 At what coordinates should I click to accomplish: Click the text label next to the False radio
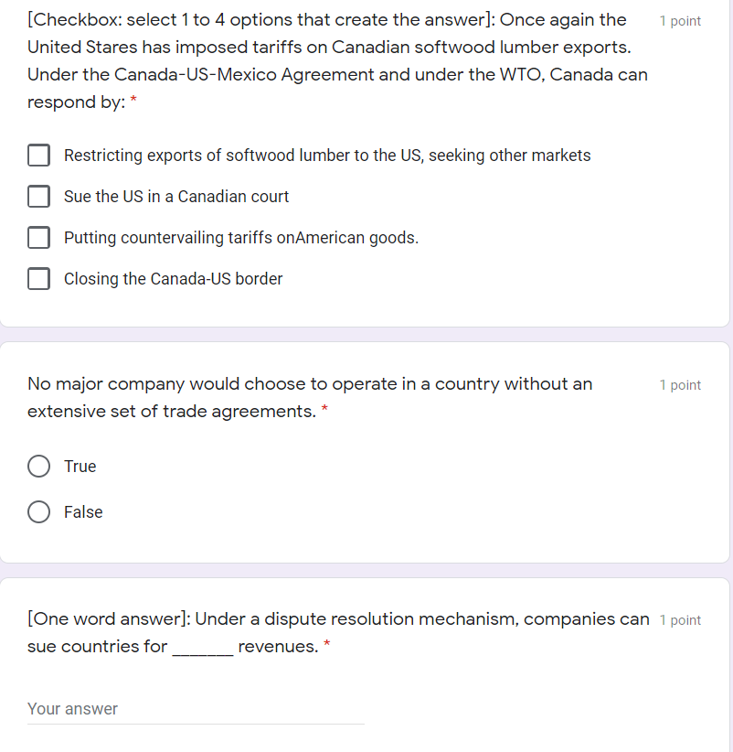pyautogui.click(x=84, y=512)
